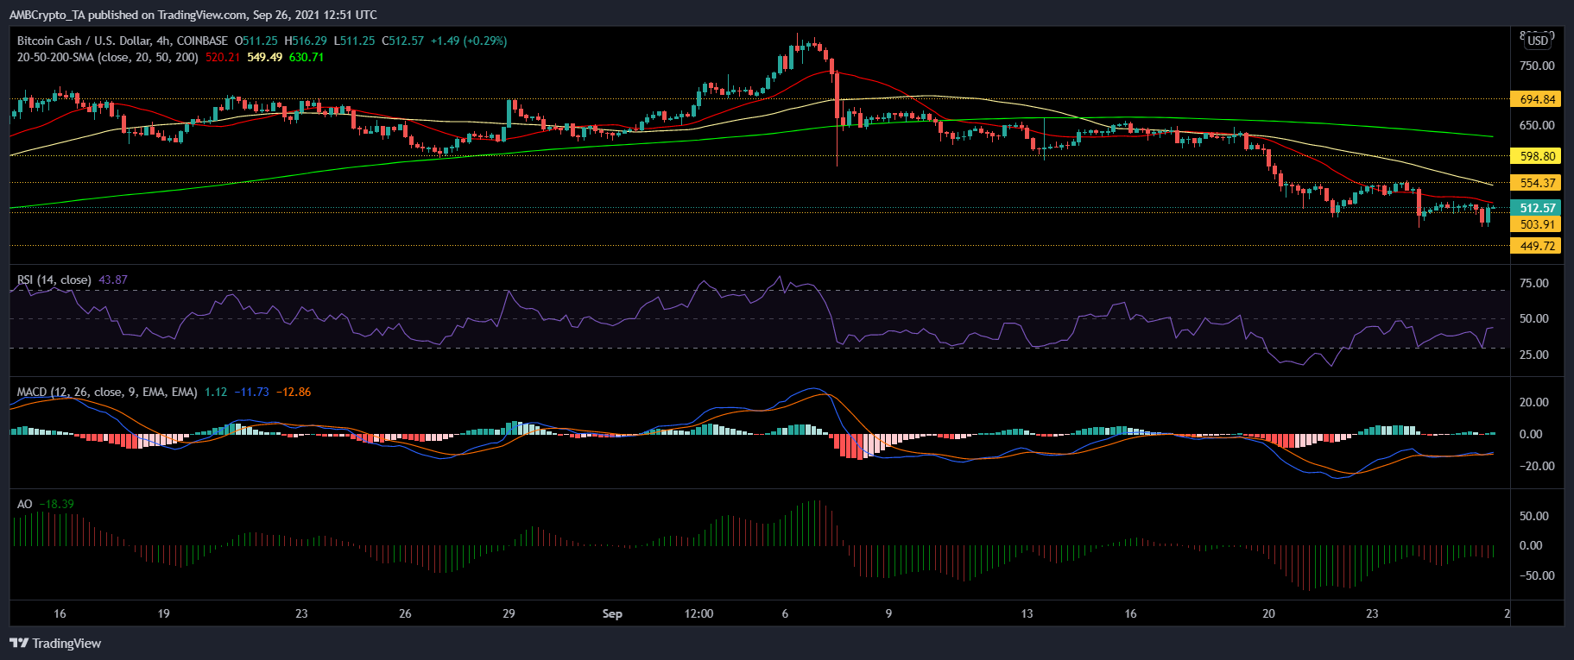This screenshot has width=1574, height=660.
Task: Click the 503.91 price level label
Action: pos(1537,224)
